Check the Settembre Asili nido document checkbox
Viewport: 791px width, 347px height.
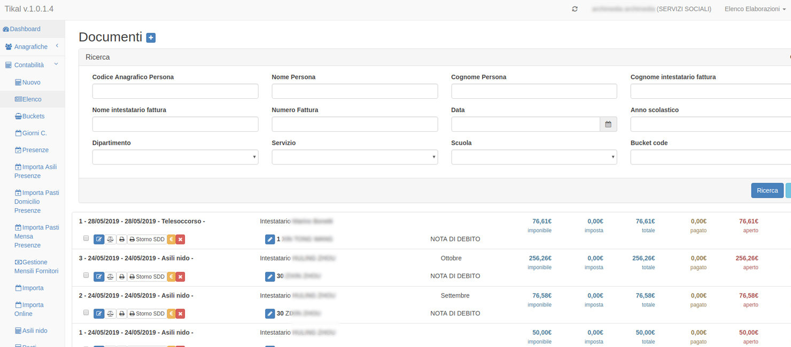(86, 312)
